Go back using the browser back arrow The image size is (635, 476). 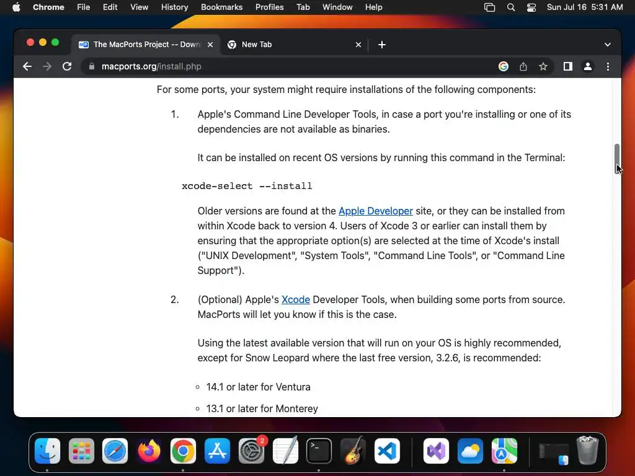pyautogui.click(x=27, y=66)
